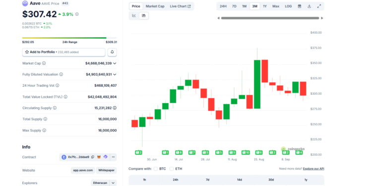This screenshot has width=372, height=186.
Task: Click the 14d column header
Action: pyautogui.click(x=240, y=180)
